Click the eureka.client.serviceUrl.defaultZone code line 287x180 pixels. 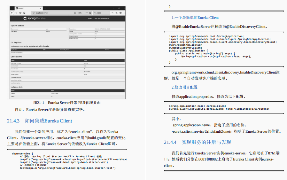click(x=219, y=109)
